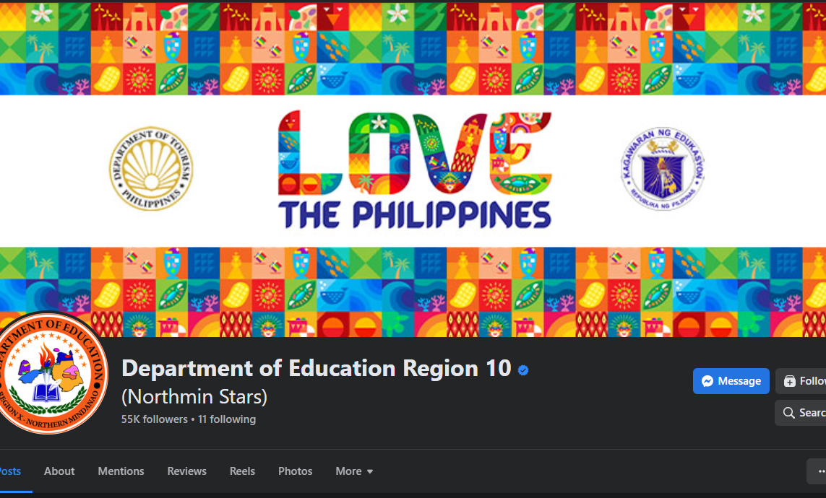The height and width of the screenshot is (498, 826).
Task: Open the 55K followers list
Action: pos(154,419)
